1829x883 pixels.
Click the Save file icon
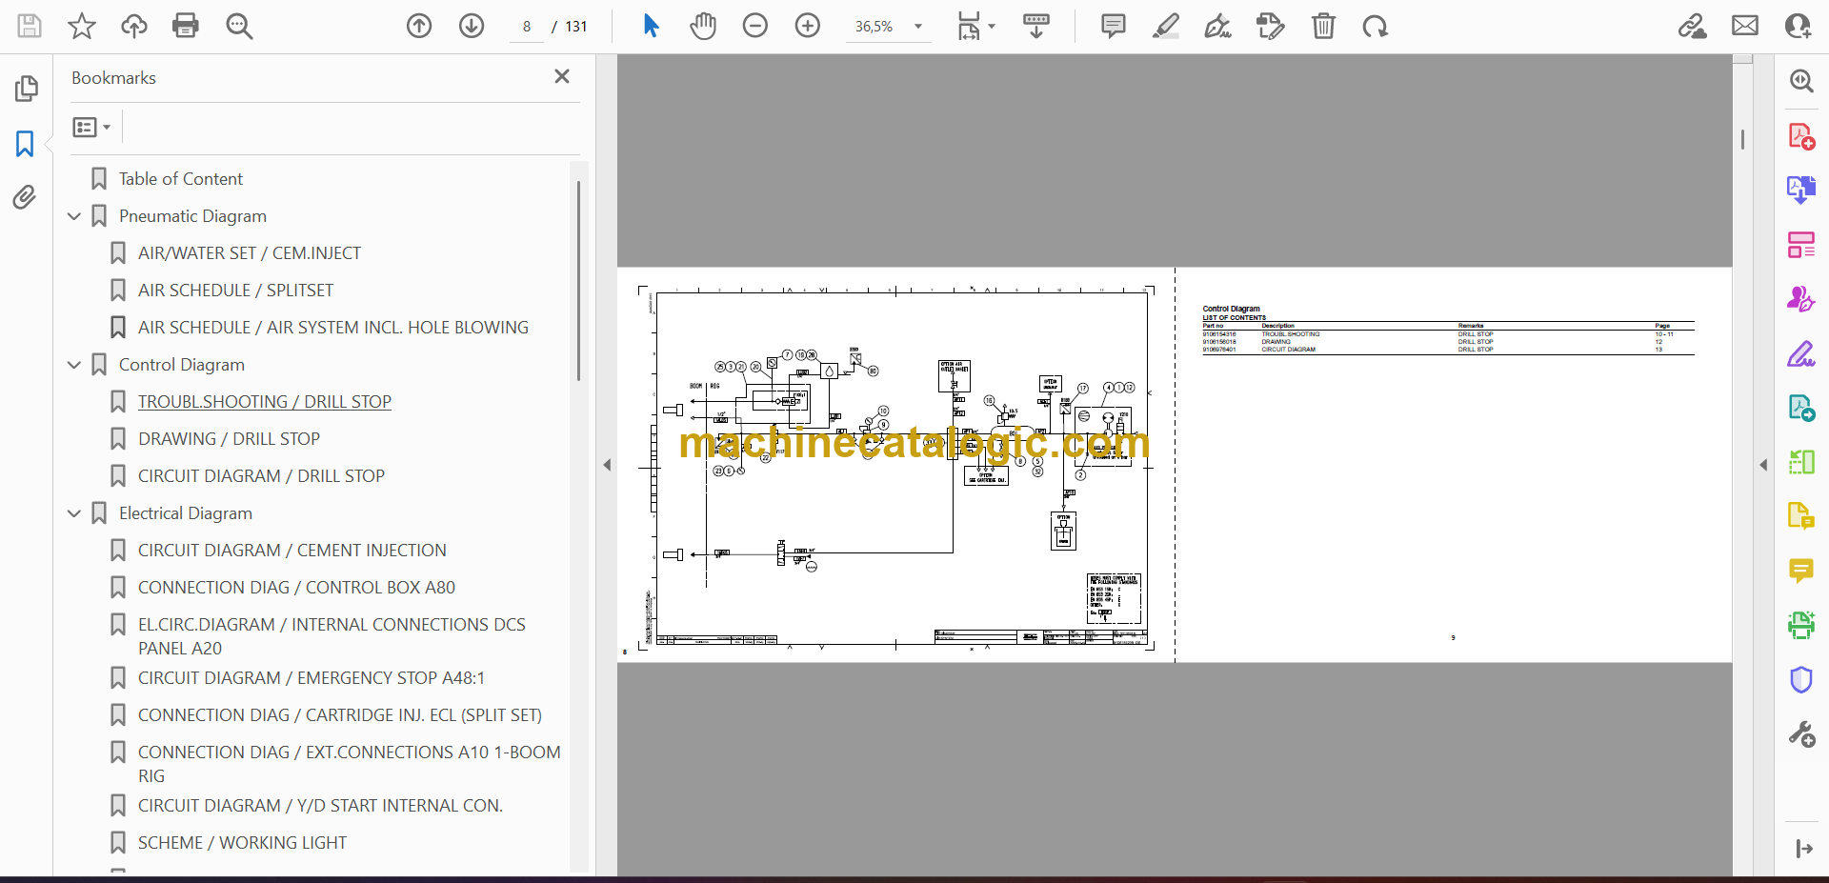(x=30, y=26)
